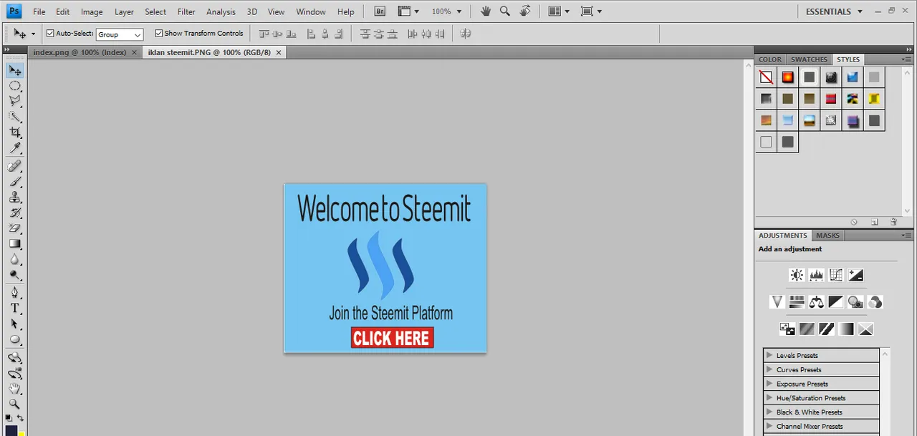The width and height of the screenshot is (917, 436).
Task: Switch to the SWATCHES panel tab
Action: [809, 59]
